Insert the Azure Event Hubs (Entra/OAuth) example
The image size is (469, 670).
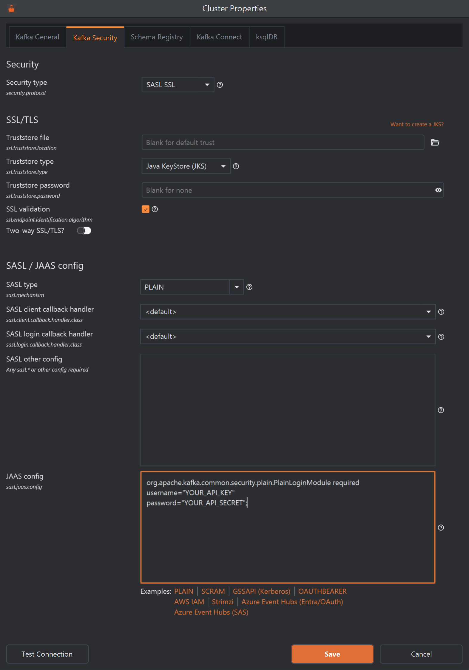pos(292,602)
